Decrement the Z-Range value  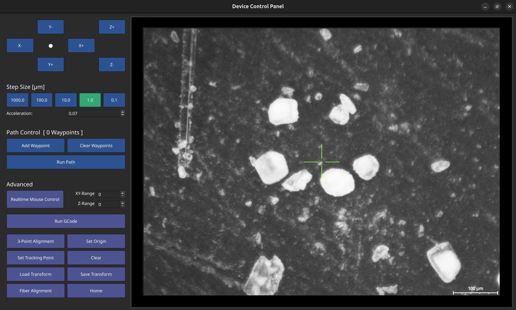[x=122, y=206]
